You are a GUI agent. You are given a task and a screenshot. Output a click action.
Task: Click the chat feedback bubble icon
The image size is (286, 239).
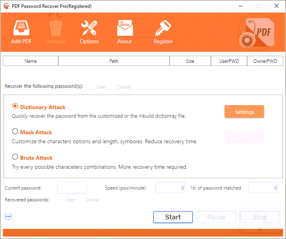pos(8,217)
